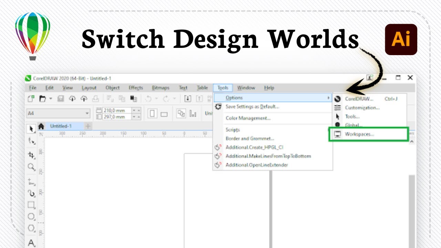Toggle the All Pages layout button

tap(181, 113)
